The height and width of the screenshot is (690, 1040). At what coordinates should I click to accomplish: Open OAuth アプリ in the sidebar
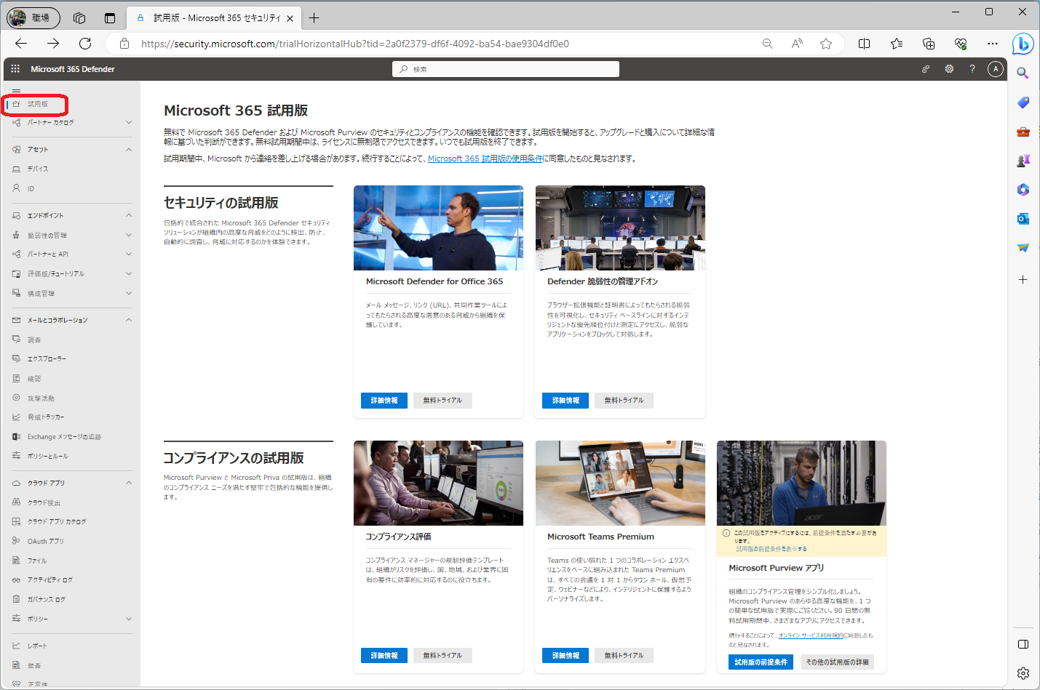[45, 541]
